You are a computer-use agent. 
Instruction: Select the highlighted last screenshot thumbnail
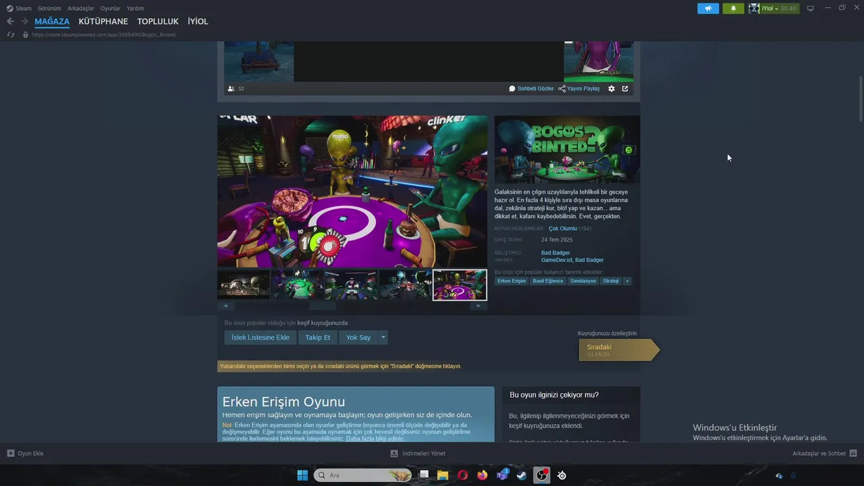click(x=460, y=285)
